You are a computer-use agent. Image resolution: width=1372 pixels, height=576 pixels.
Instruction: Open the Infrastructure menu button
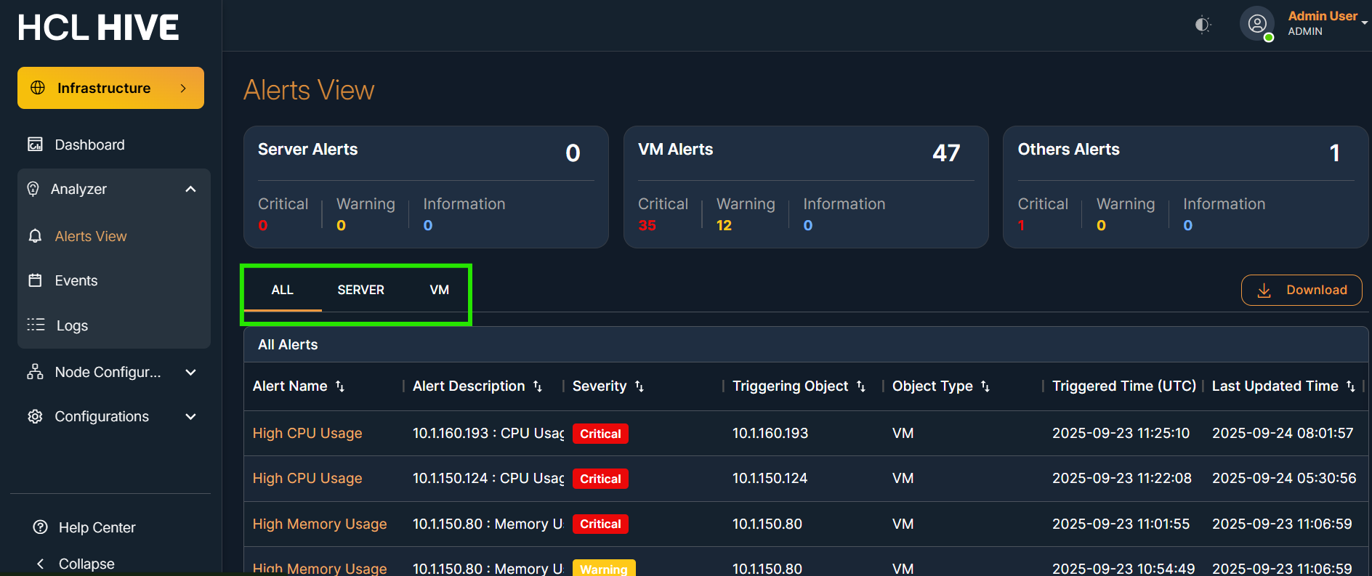click(110, 88)
